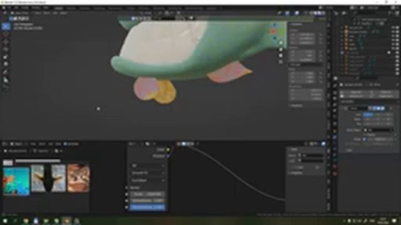This screenshot has width=401, height=225.
Task: Toggle the camera view gizmo
Action: click(x=281, y=56)
